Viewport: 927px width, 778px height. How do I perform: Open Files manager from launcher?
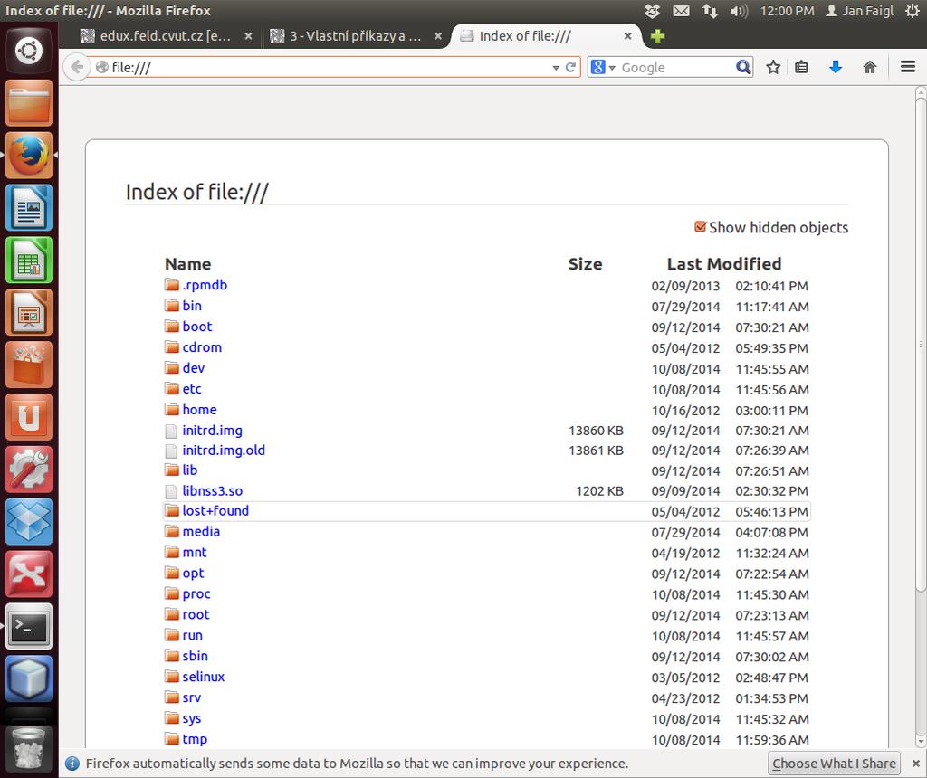28,103
